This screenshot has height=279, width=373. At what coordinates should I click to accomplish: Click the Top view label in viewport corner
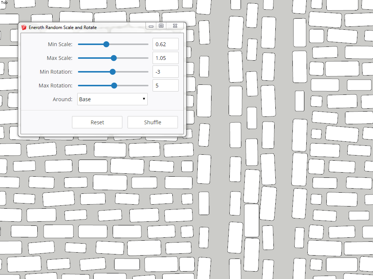click(4, 2)
